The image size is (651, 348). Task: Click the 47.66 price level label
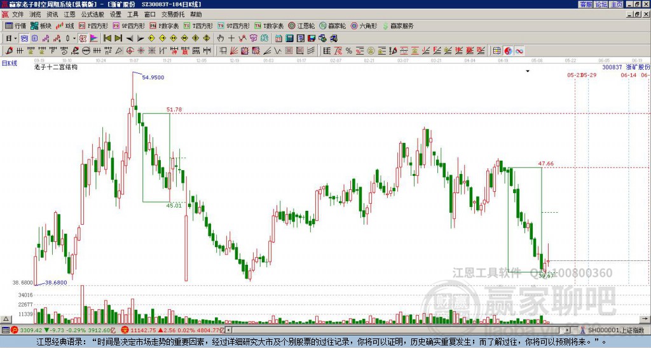[546, 163]
